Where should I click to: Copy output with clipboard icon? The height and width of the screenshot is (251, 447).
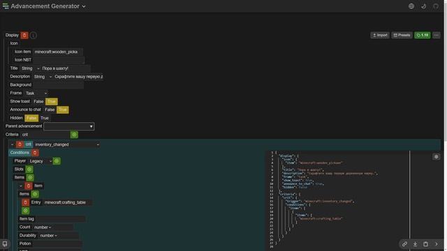pyautogui.click(x=425, y=244)
